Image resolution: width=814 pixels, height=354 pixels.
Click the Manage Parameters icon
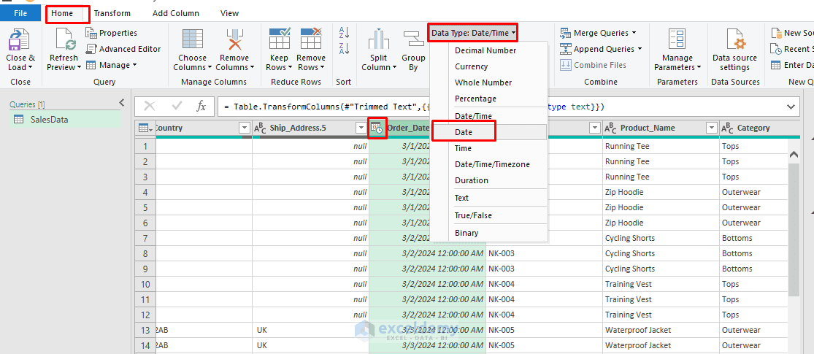point(677,40)
